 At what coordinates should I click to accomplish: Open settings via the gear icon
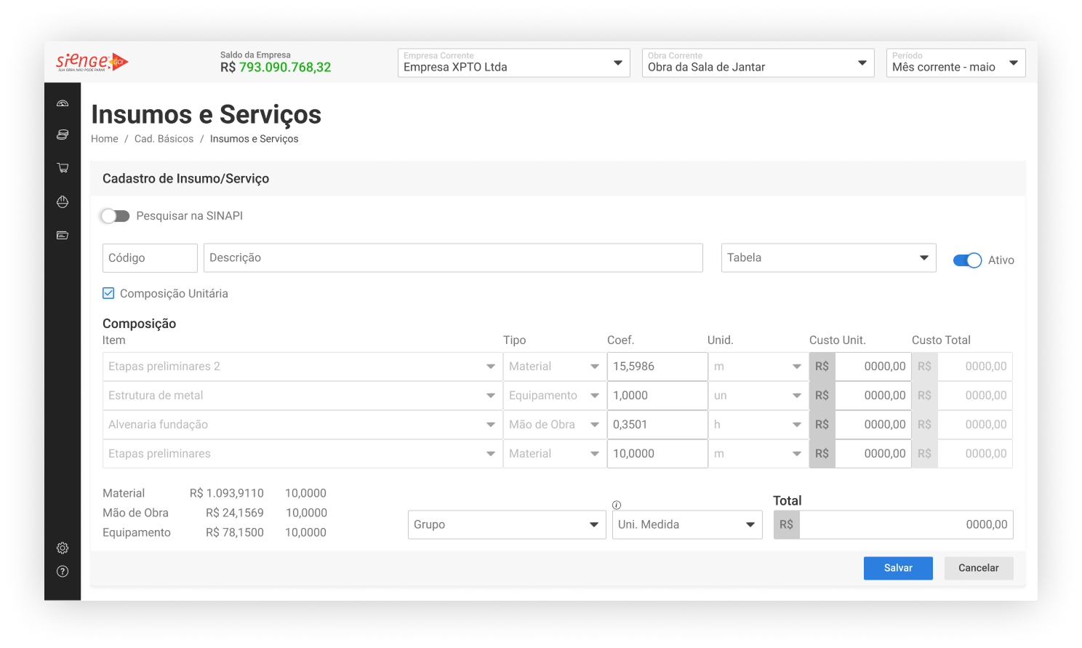[63, 548]
